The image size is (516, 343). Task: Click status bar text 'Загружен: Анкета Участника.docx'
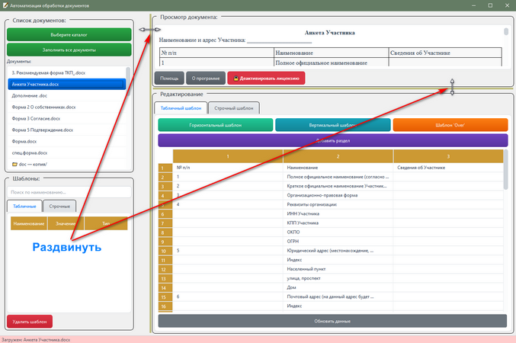coord(36,340)
